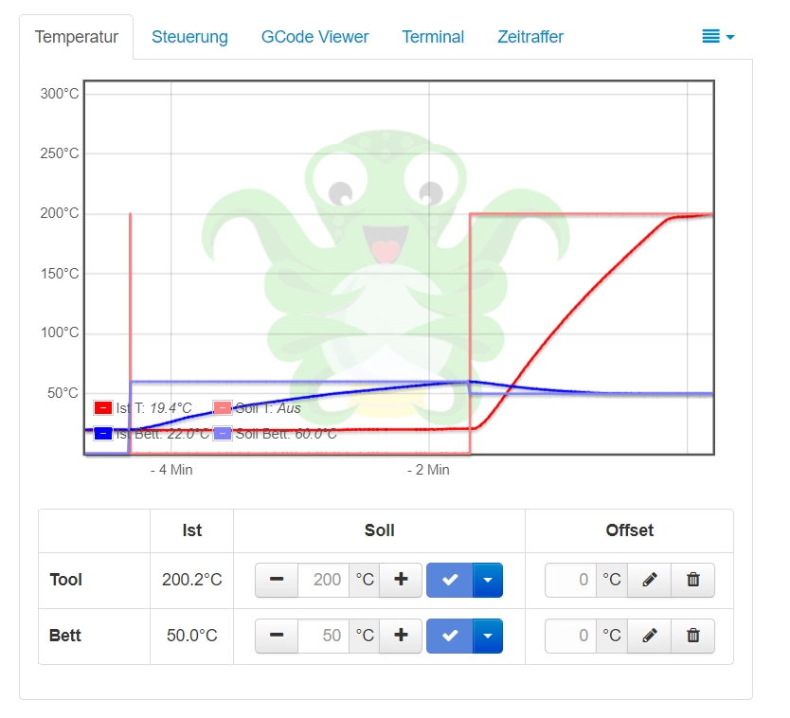790x718 pixels.
Task: Toggle the red Ist T legend swatch
Action: coord(103,407)
